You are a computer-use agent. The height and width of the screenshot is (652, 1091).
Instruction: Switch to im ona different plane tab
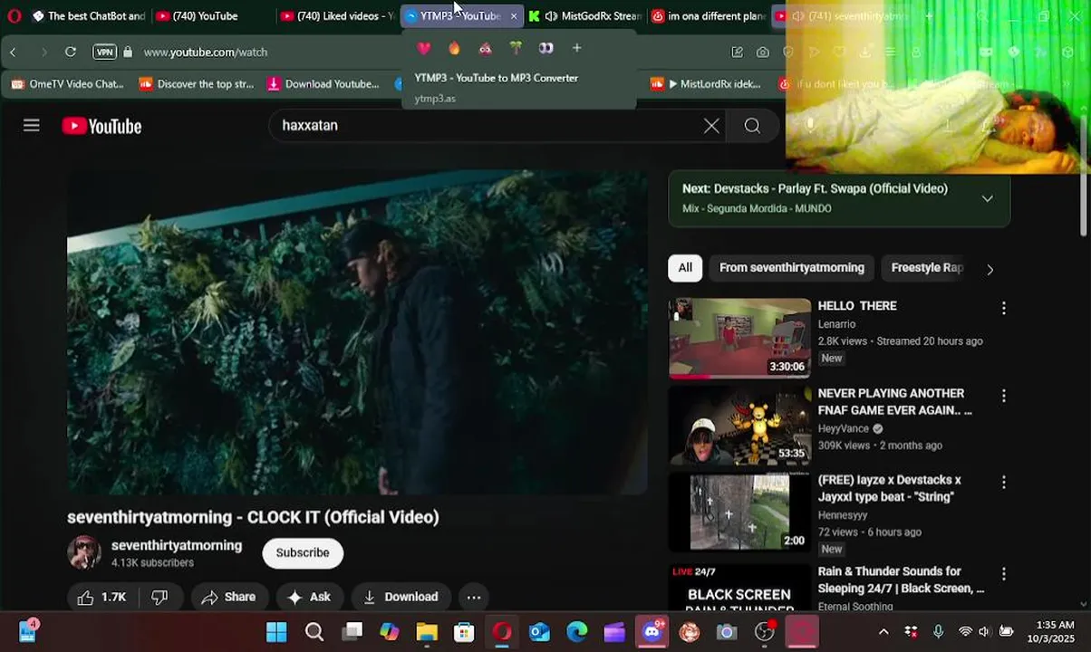tap(708, 16)
